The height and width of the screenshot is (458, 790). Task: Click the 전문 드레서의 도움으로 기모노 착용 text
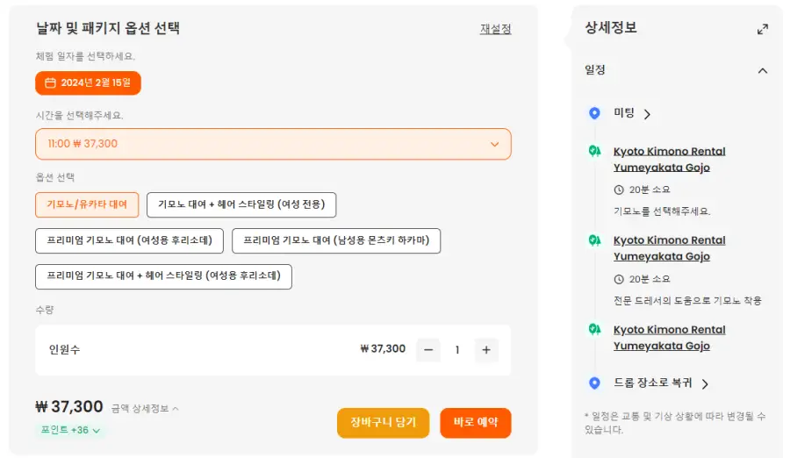tap(687, 301)
